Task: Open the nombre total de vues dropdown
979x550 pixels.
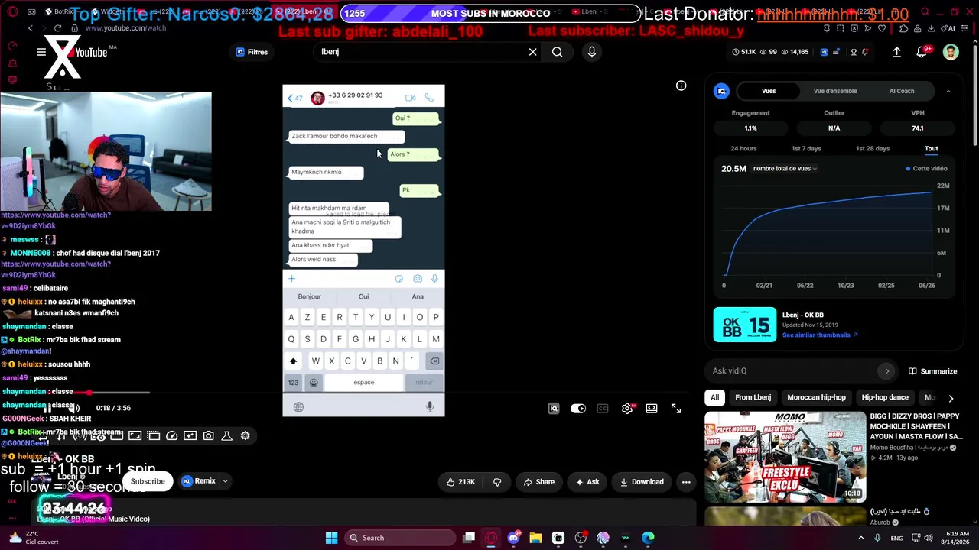Action: (785, 169)
